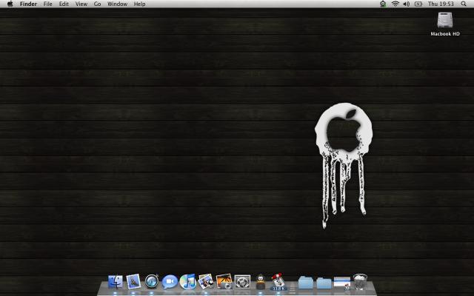Screen dimensions: 474x296
Task: Open the folder stack next to the document stack
Action: [x=324, y=283]
